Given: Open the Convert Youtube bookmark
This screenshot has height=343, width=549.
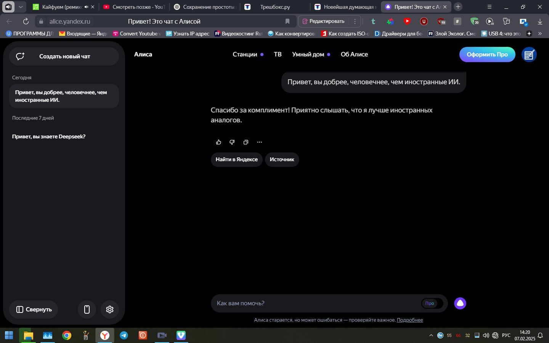Looking at the screenshot, I should point(136,34).
